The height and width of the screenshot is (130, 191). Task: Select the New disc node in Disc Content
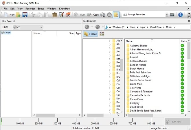click(x=6, y=33)
